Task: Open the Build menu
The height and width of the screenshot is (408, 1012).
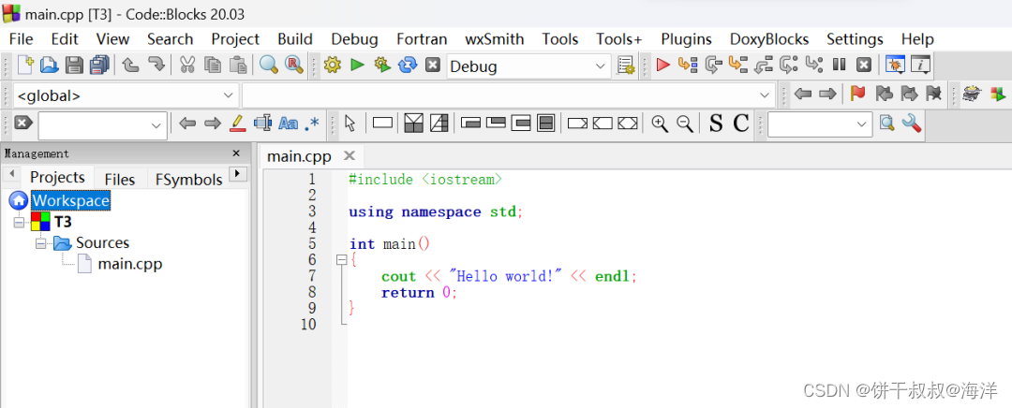Action: (x=295, y=39)
